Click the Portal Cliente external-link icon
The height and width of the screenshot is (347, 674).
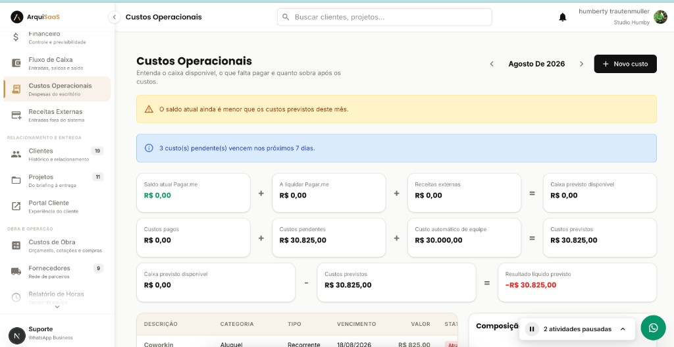click(16, 206)
